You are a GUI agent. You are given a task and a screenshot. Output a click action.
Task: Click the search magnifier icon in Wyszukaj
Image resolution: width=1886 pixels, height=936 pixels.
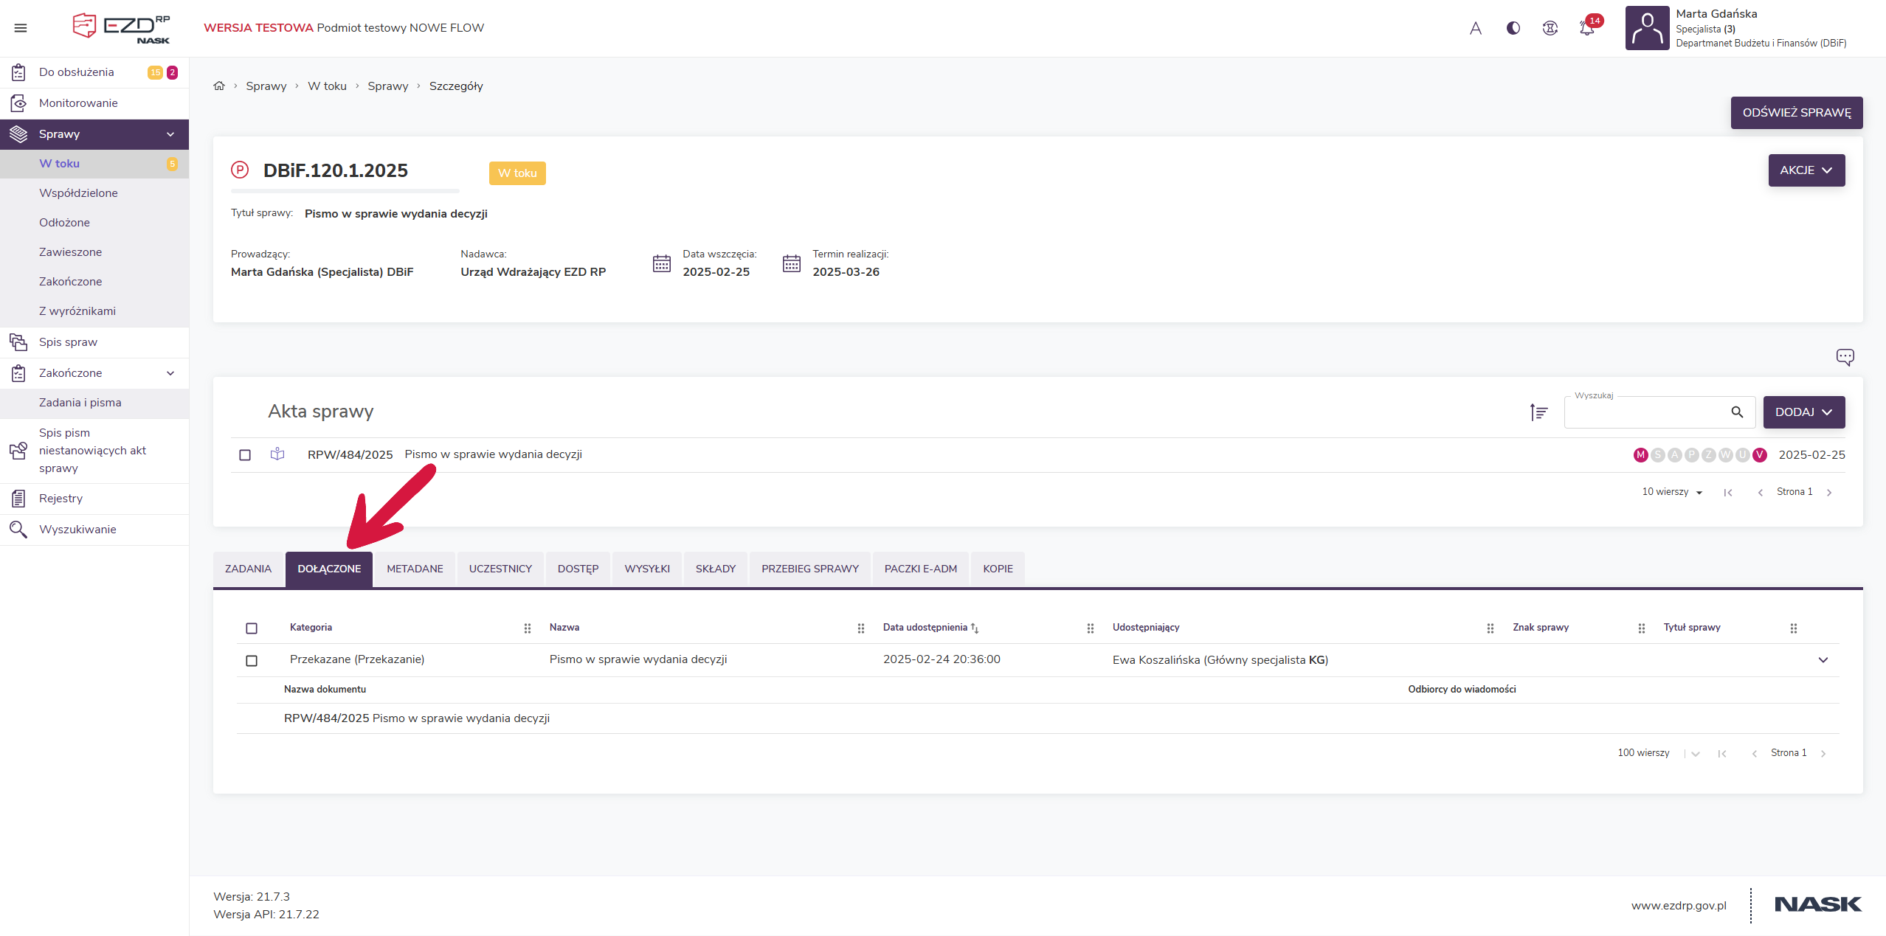1737,412
